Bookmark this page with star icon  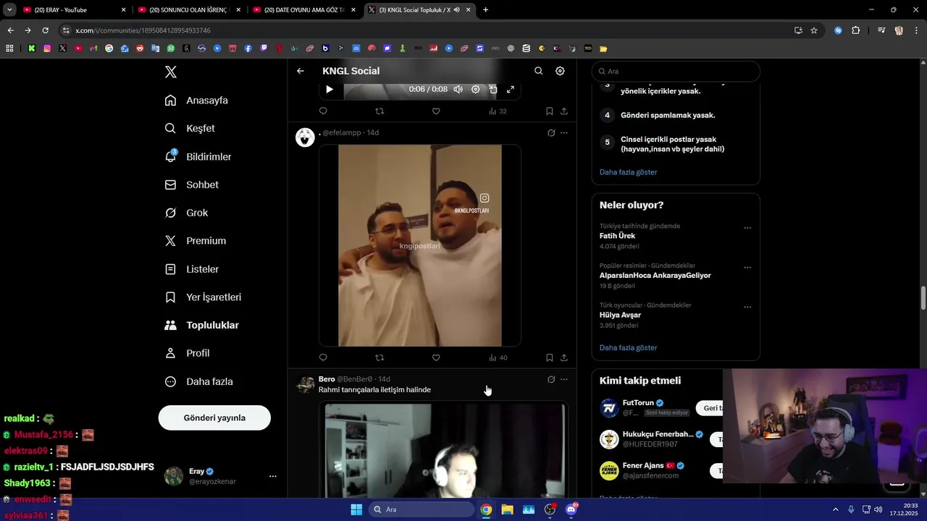point(814,30)
